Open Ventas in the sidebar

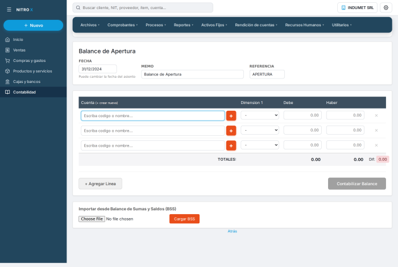[x=33, y=50]
